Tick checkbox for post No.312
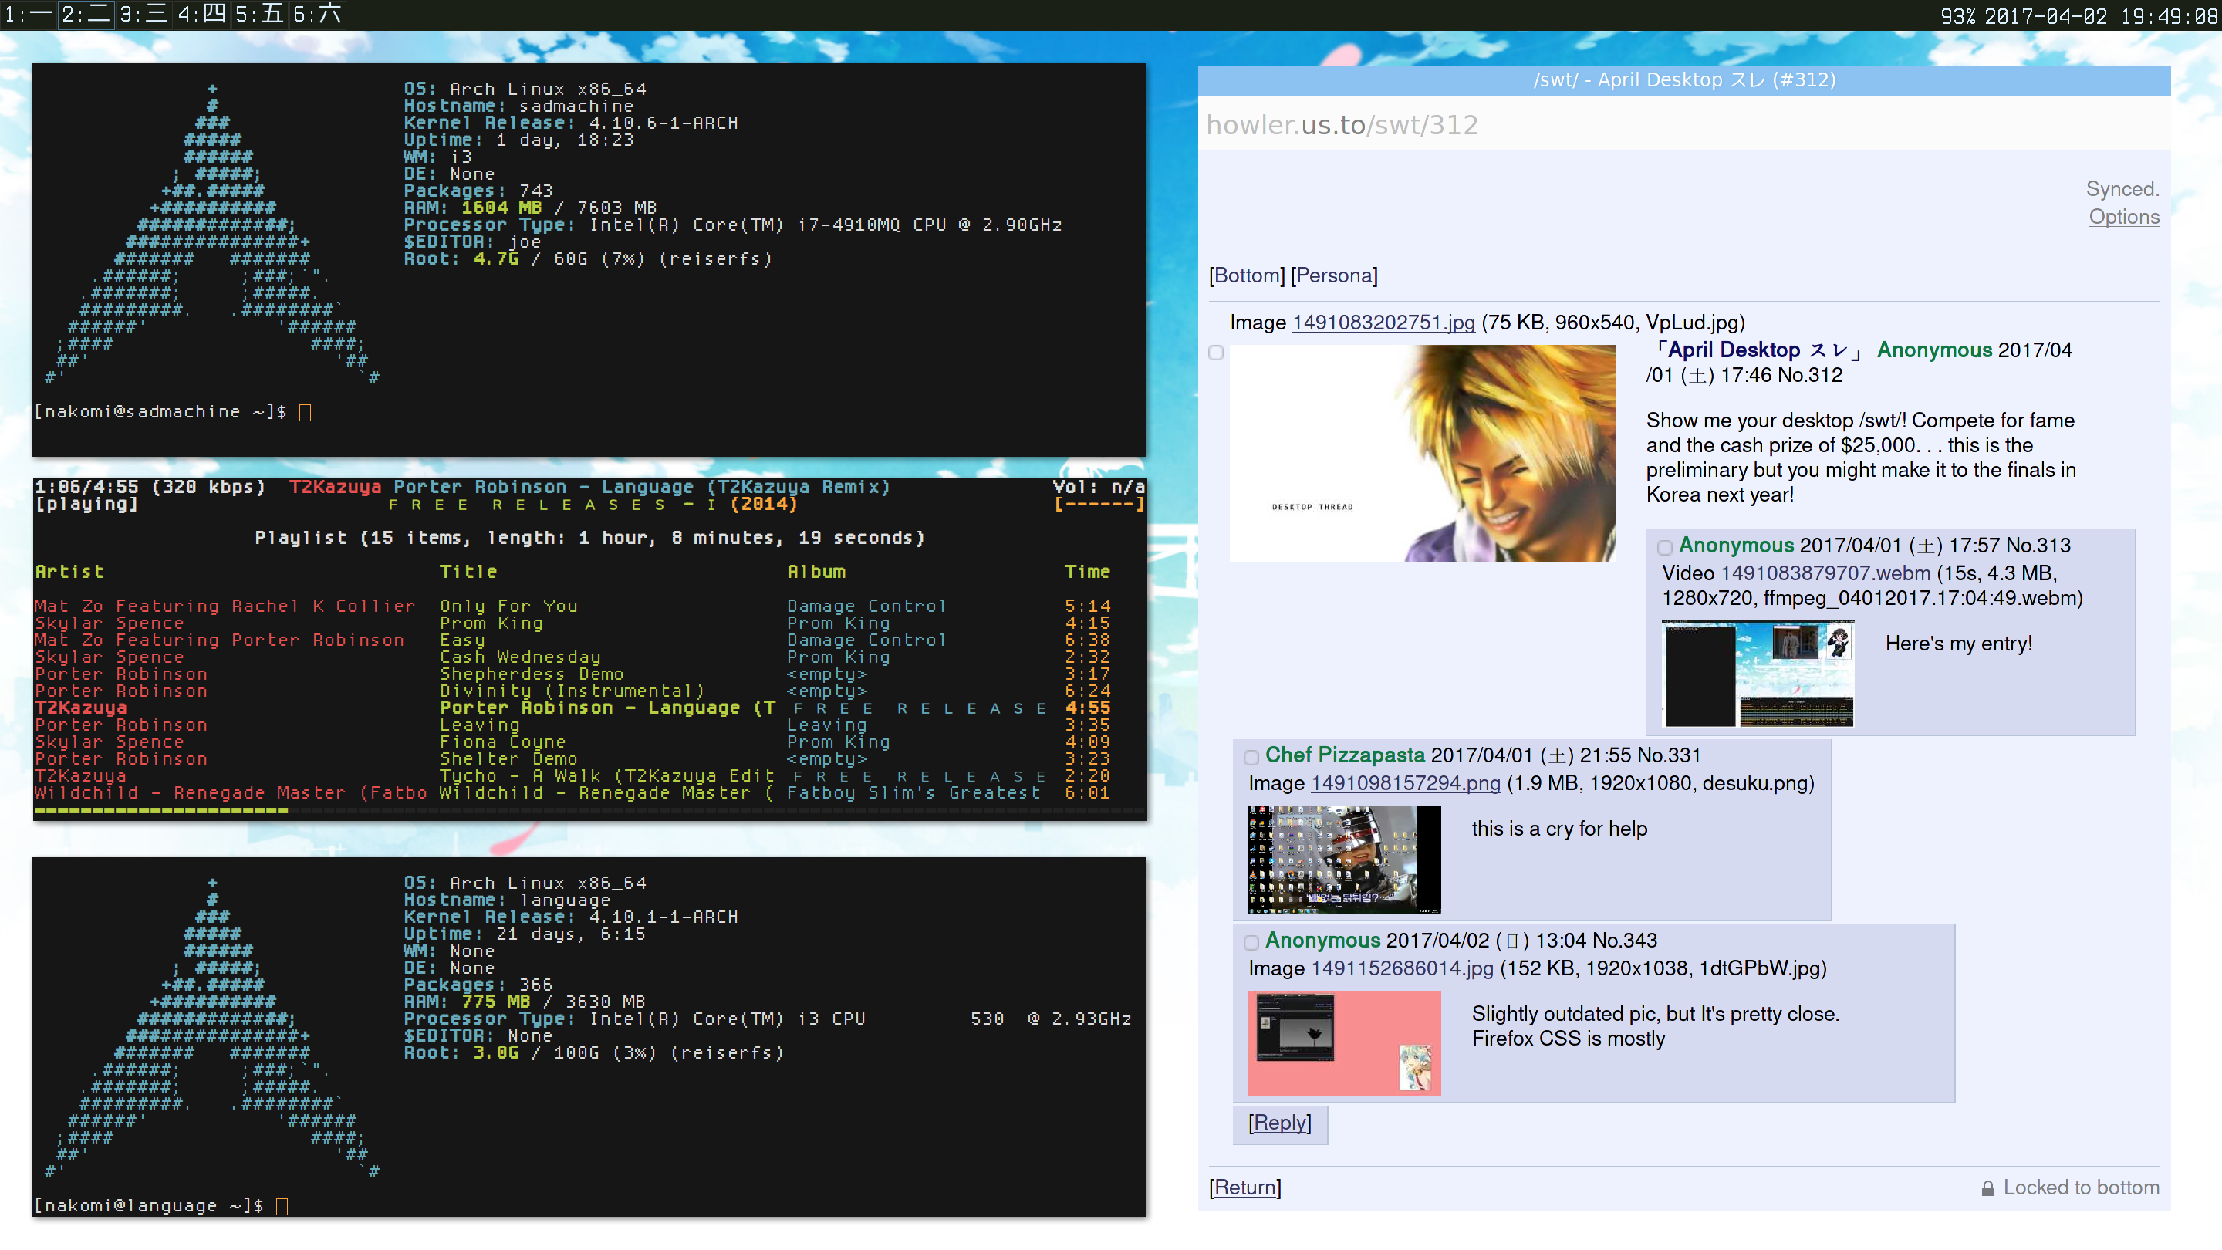 pos(1215,352)
